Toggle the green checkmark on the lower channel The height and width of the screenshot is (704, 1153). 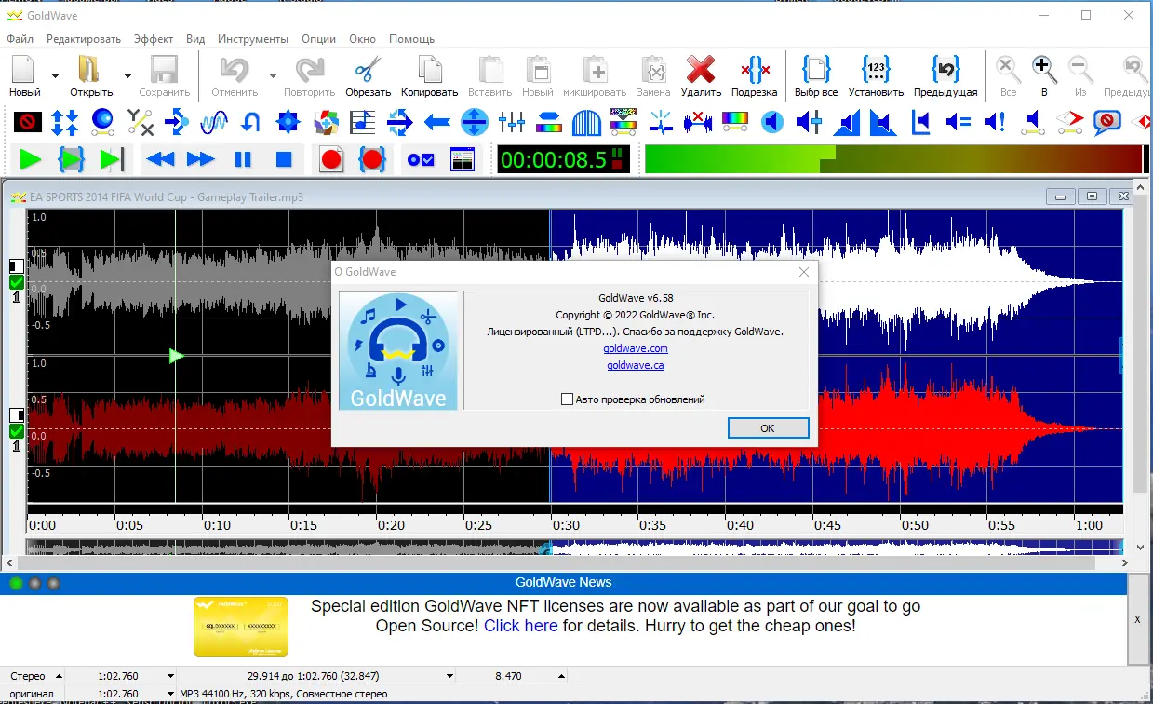click(x=17, y=431)
